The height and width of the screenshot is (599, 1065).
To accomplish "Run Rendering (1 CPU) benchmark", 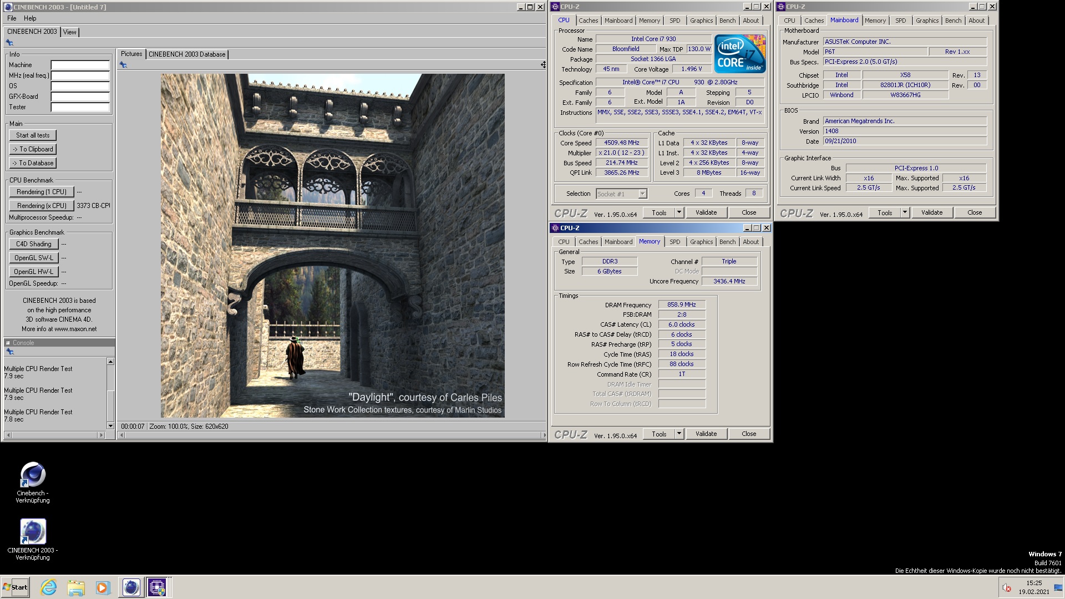I will pyautogui.click(x=42, y=192).
